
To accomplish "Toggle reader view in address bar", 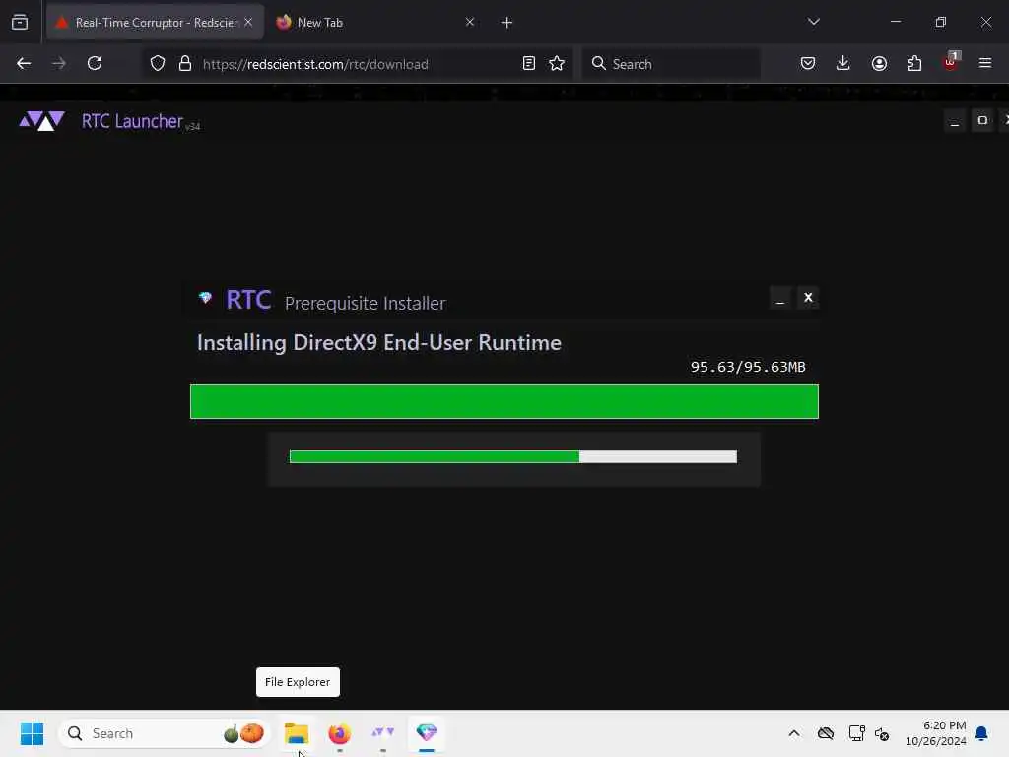I will (529, 64).
